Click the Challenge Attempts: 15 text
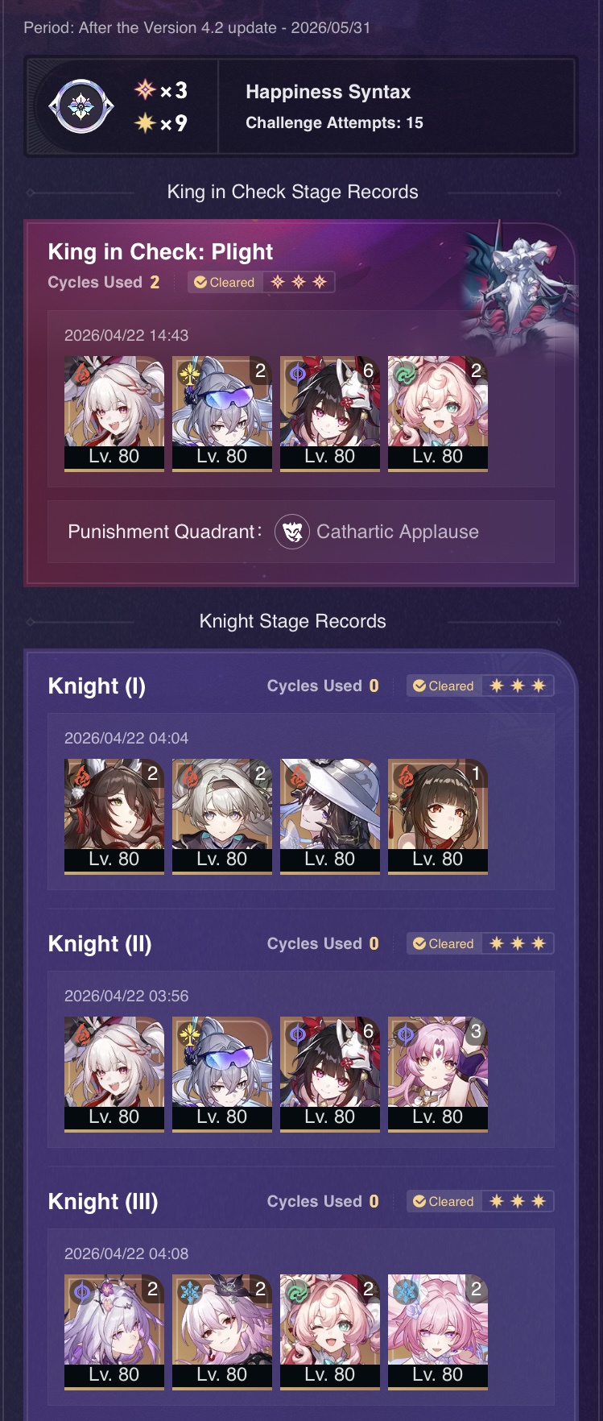This screenshot has height=1421, width=603. 334,122
